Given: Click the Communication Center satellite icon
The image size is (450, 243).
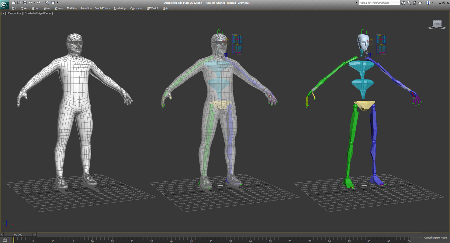Looking at the screenshot, I should click(x=414, y=3).
